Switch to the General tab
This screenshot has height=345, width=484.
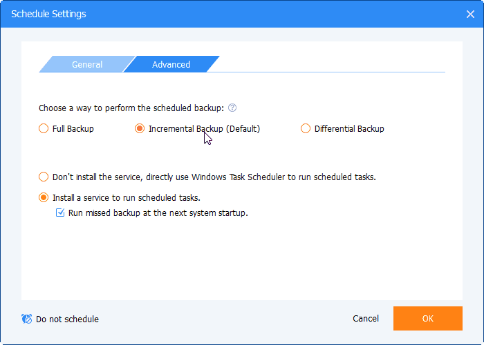pyautogui.click(x=86, y=65)
